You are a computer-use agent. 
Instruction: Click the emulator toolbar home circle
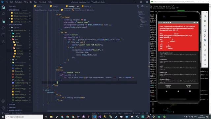tap(205, 55)
